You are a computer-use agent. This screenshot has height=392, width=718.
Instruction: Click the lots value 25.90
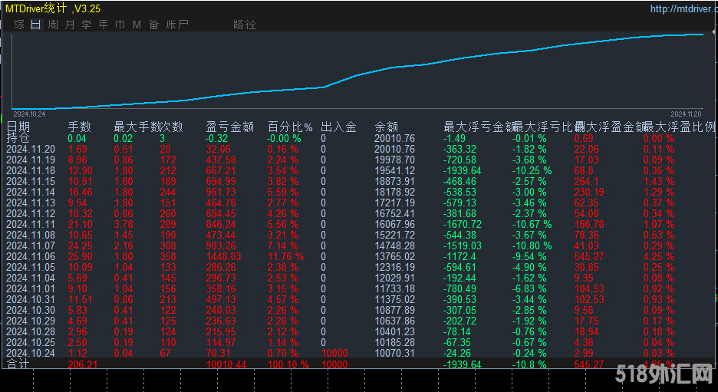(80, 256)
